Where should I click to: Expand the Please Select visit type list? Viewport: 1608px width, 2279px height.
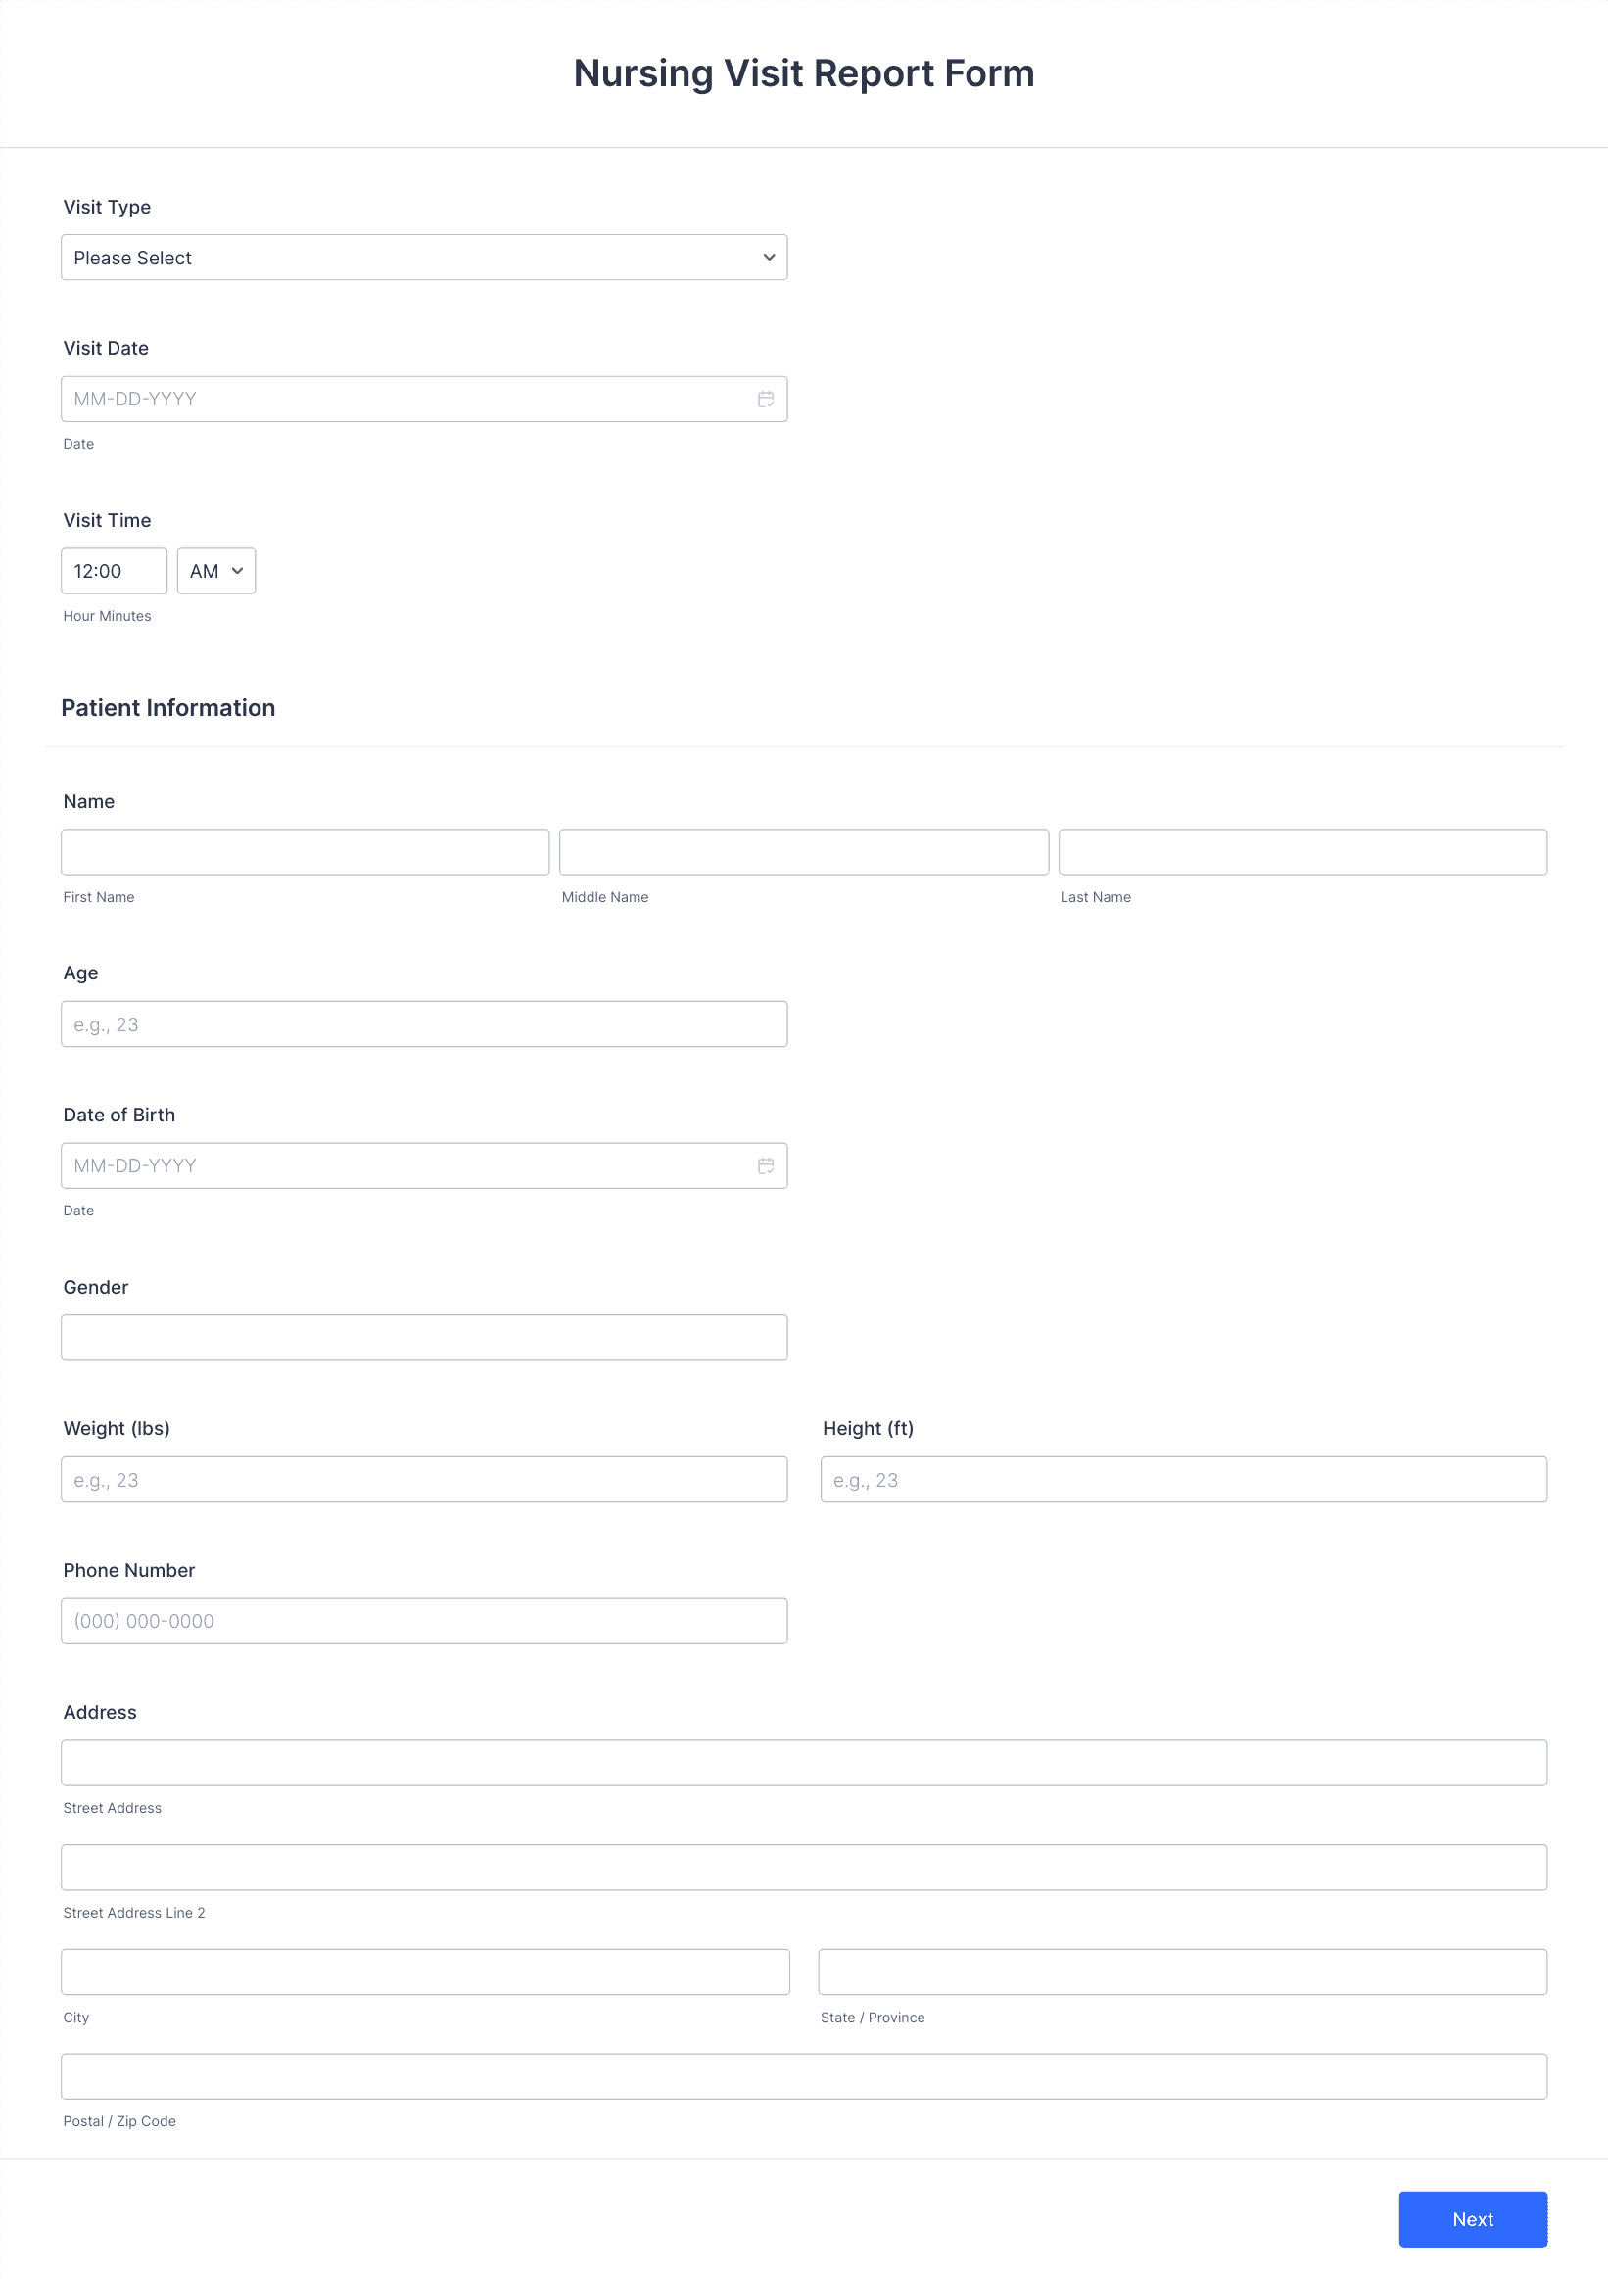[x=424, y=257]
